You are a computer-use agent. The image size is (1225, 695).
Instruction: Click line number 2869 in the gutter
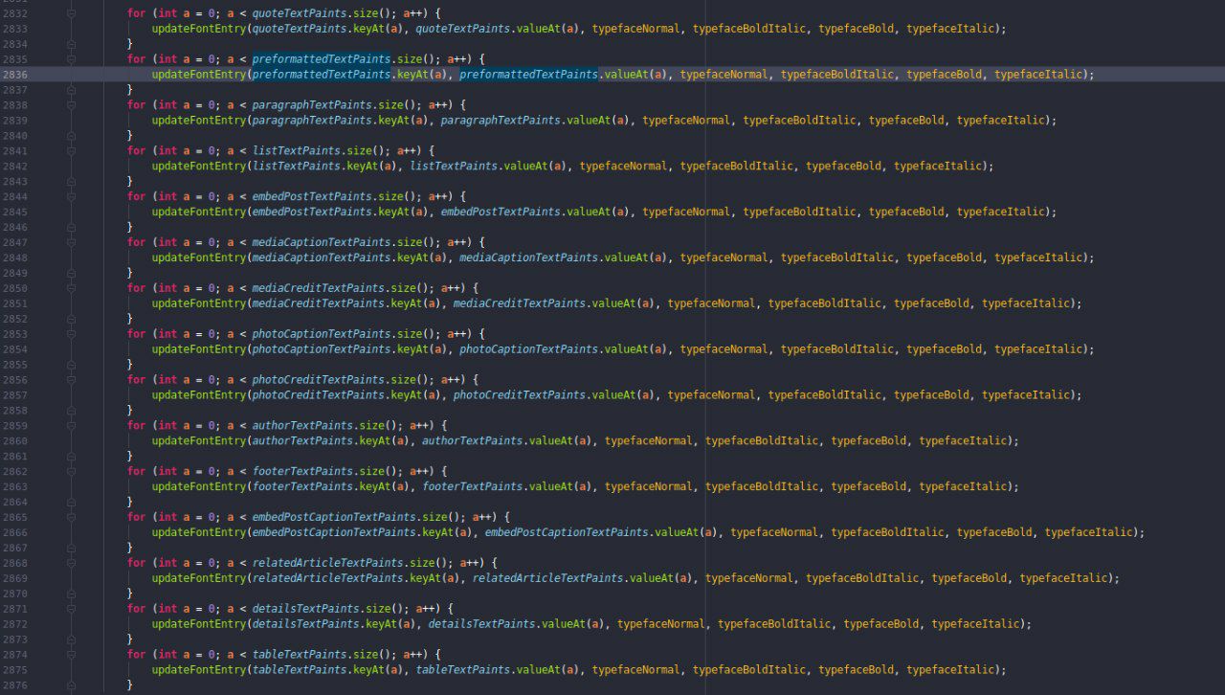14,578
